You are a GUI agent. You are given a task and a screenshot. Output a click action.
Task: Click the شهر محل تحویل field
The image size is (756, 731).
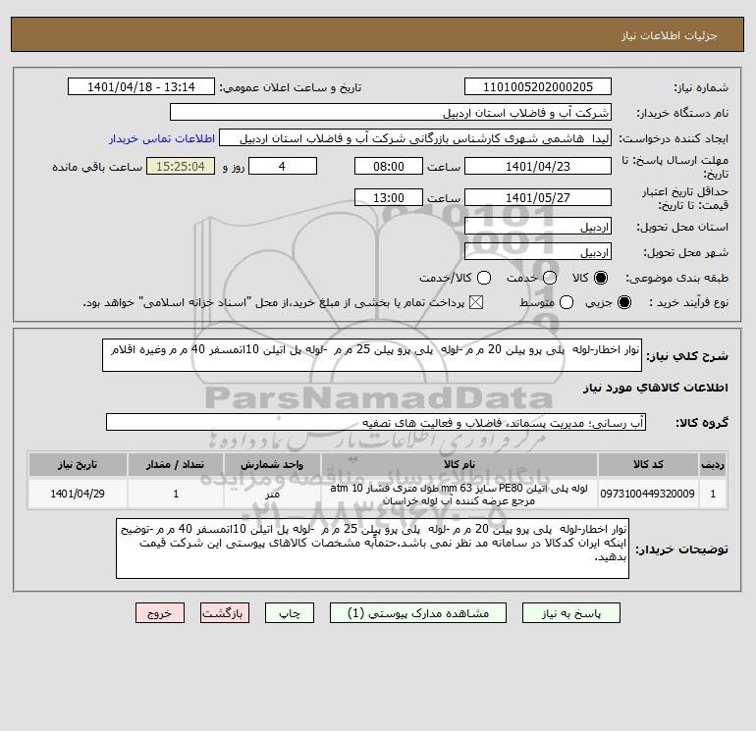coord(538,251)
